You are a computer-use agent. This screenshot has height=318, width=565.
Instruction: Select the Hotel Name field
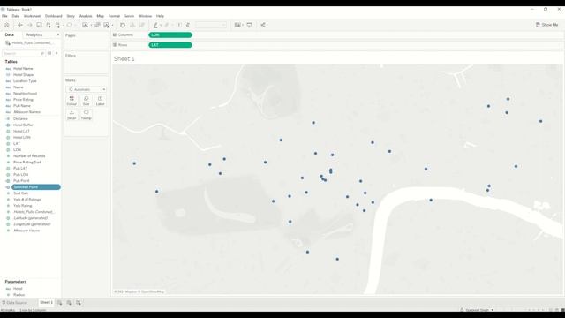[23, 69]
